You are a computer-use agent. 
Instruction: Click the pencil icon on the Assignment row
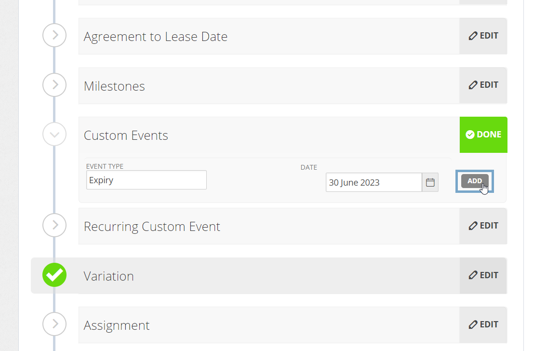tap(473, 324)
